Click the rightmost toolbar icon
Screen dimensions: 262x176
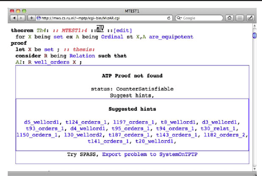(249, 18)
